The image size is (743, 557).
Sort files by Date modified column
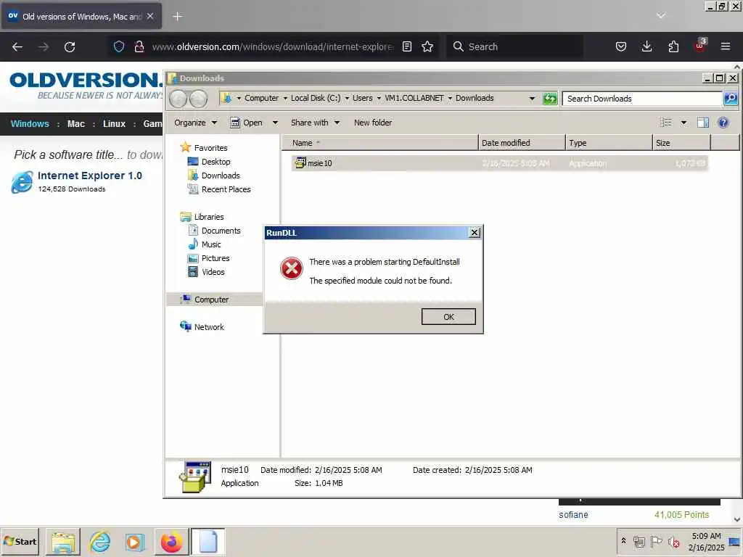(522, 143)
